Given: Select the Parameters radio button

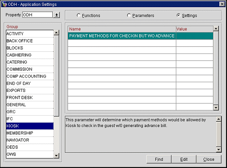Looking at the screenshot, I should click(129, 15).
